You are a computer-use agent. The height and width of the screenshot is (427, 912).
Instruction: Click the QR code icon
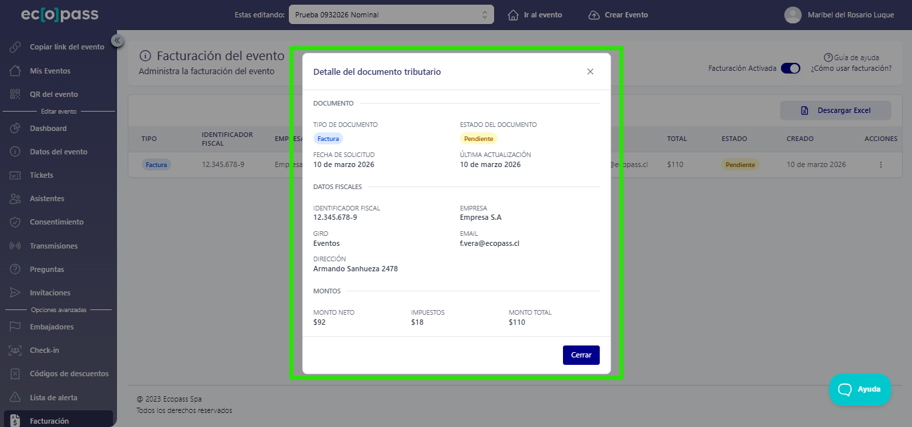pos(15,94)
